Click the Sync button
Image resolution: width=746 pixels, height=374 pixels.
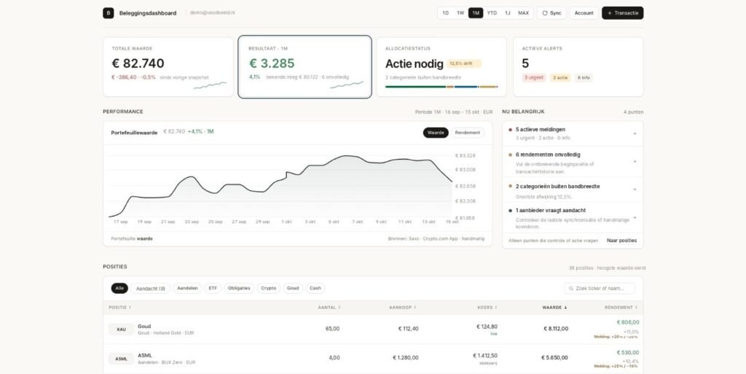click(552, 13)
